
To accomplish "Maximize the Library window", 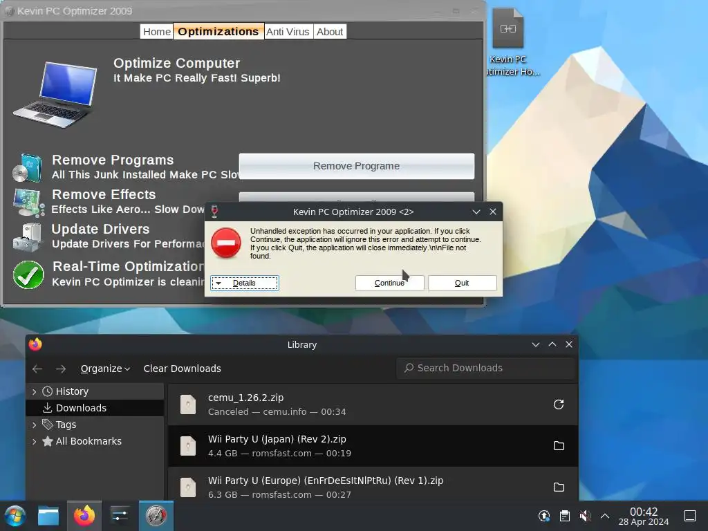I will 552,344.
